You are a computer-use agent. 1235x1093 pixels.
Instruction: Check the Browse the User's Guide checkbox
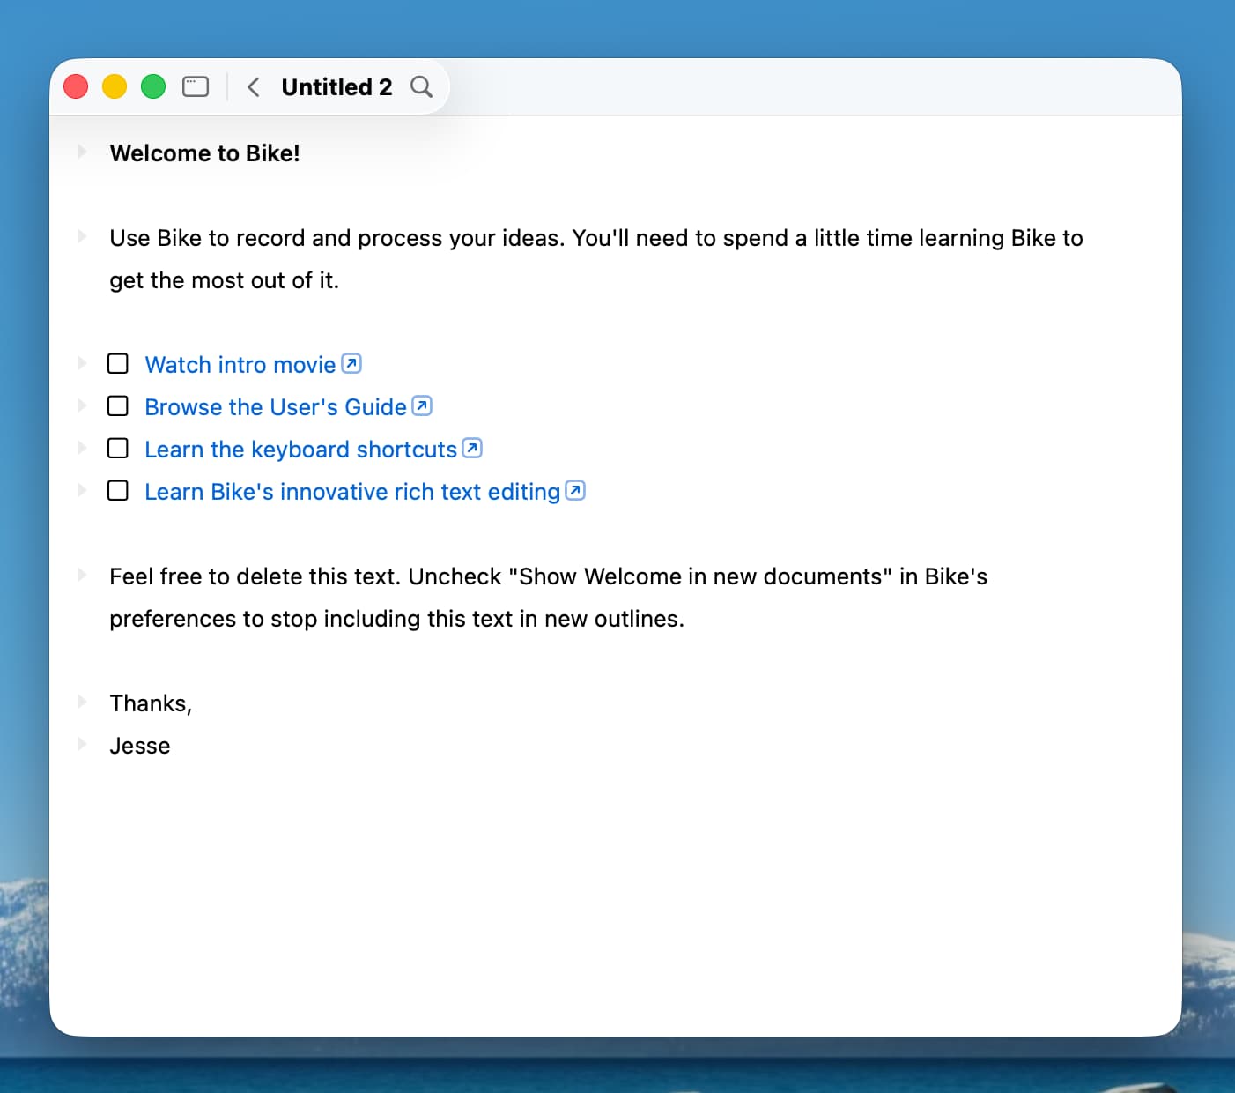coord(118,405)
